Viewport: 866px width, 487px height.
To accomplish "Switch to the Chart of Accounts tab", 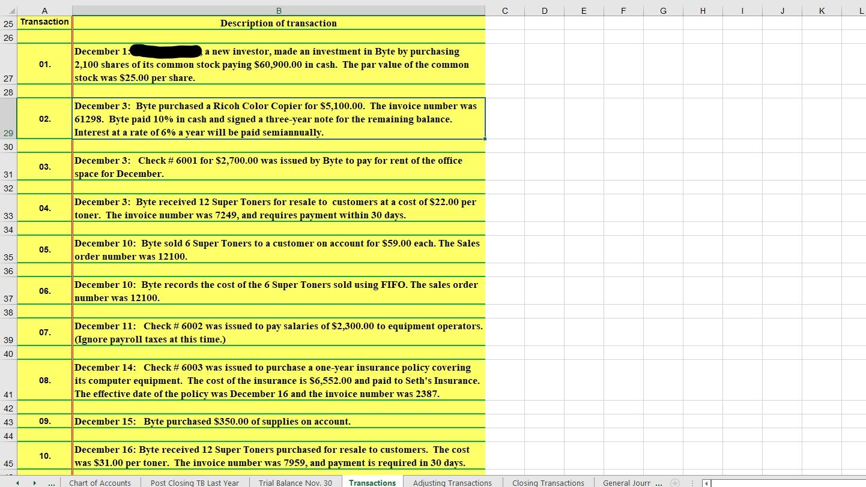I will (x=100, y=483).
